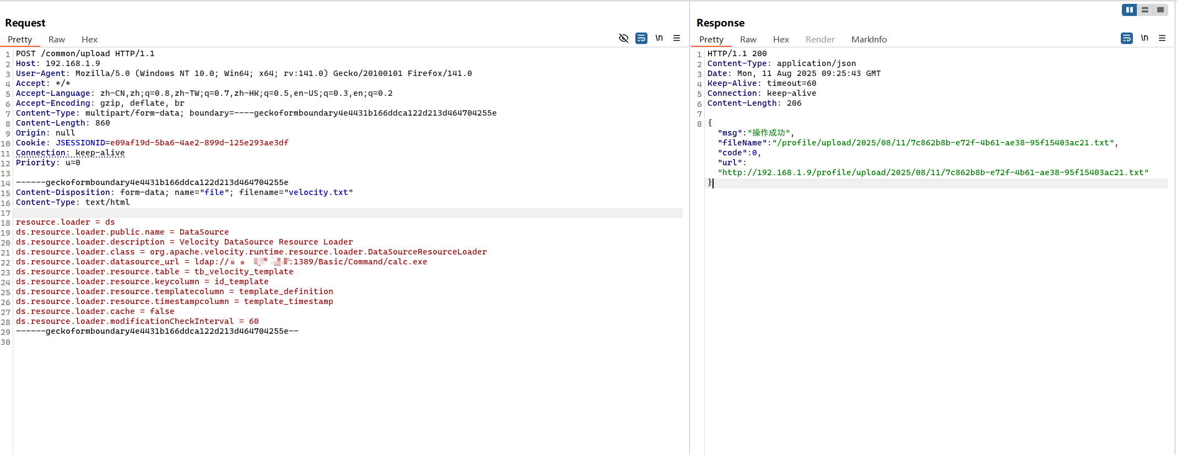Viewport: 1177px width, 455px height.
Task: Click the Origin: null header
Action: click(45, 133)
